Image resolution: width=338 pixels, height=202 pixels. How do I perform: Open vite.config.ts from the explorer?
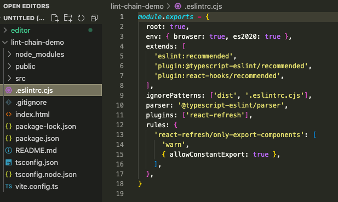[x=37, y=186]
